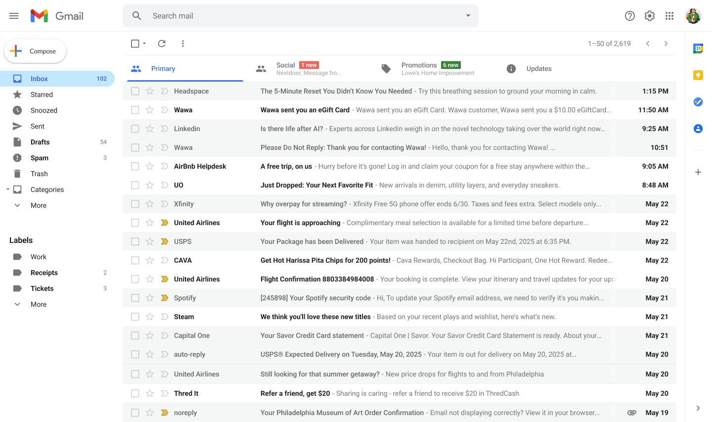Switch to the Social tab
Viewport: 712px width, 422px height.
pyautogui.click(x=311, y=69)
